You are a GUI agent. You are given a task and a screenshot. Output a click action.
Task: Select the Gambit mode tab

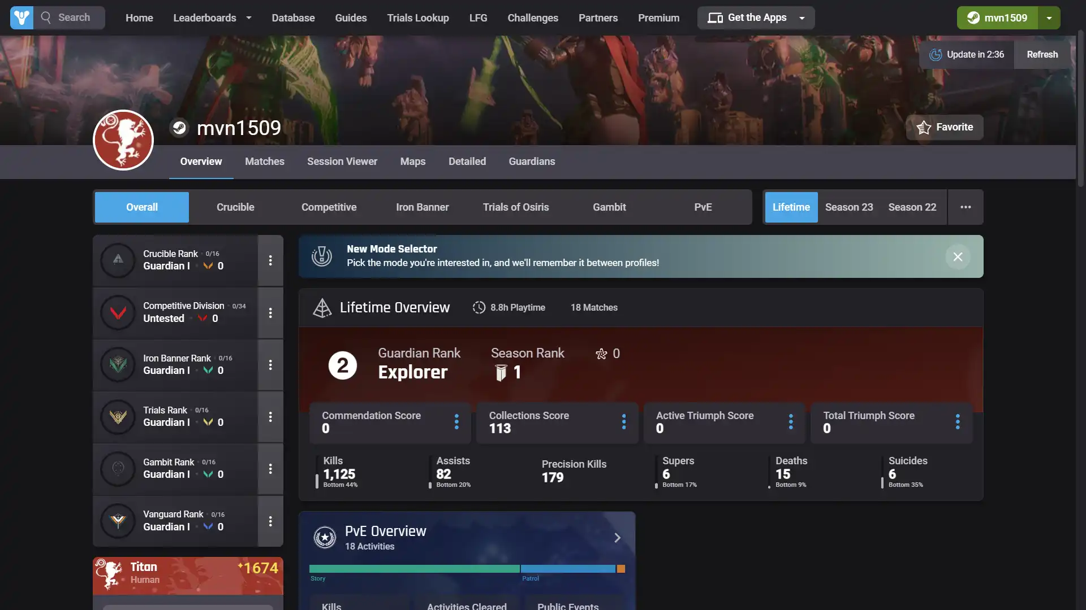609,207
